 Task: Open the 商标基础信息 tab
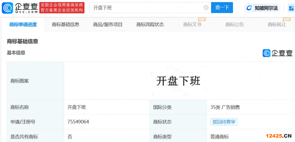point(66,25)
